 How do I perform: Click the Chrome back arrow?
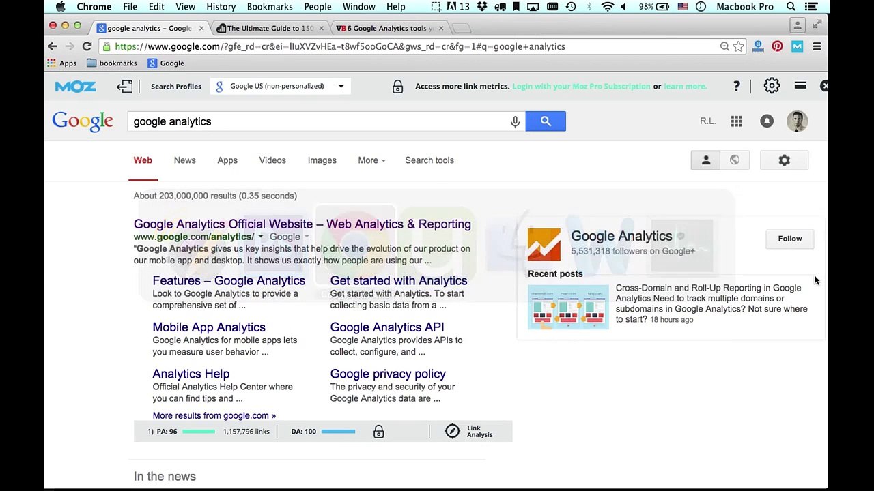pos(53,46)
